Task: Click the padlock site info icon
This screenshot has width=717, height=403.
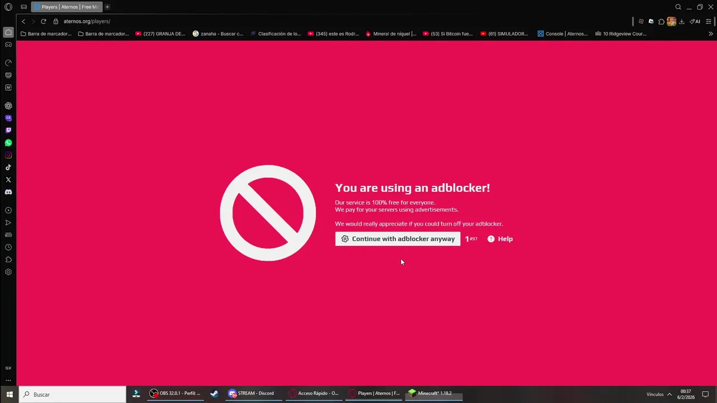Action: (55, 21)
